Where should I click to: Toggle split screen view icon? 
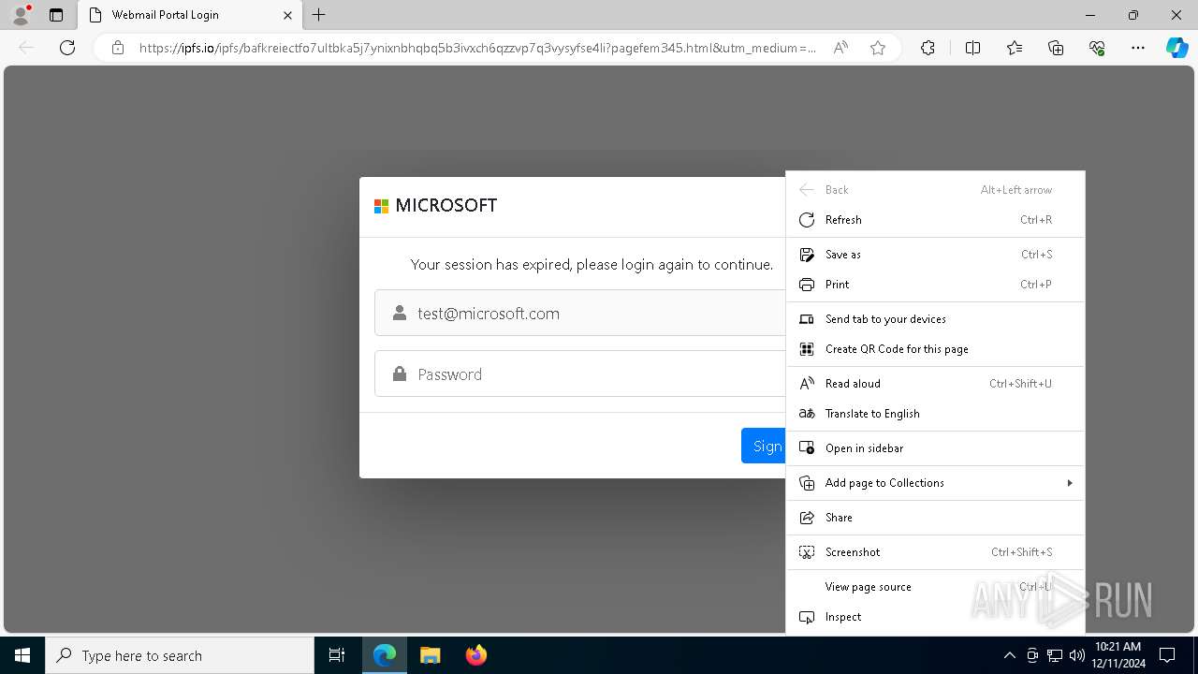coord(972,48)
